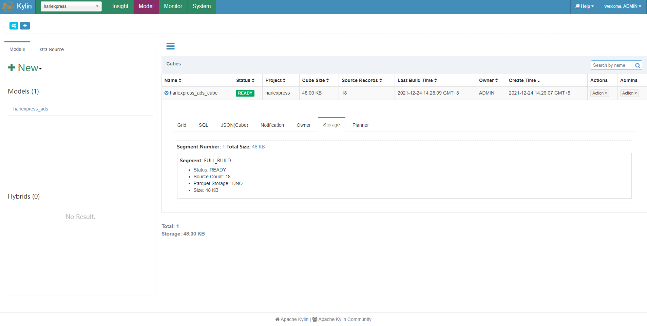
Task: Sort cubes by Create Time
Action: 525,80
